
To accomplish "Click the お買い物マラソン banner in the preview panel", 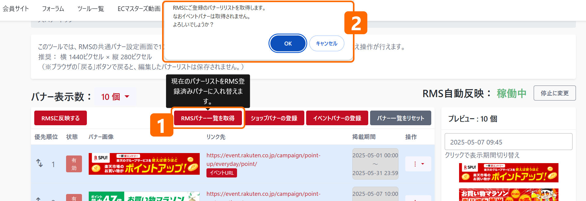I will click(509, 195).
